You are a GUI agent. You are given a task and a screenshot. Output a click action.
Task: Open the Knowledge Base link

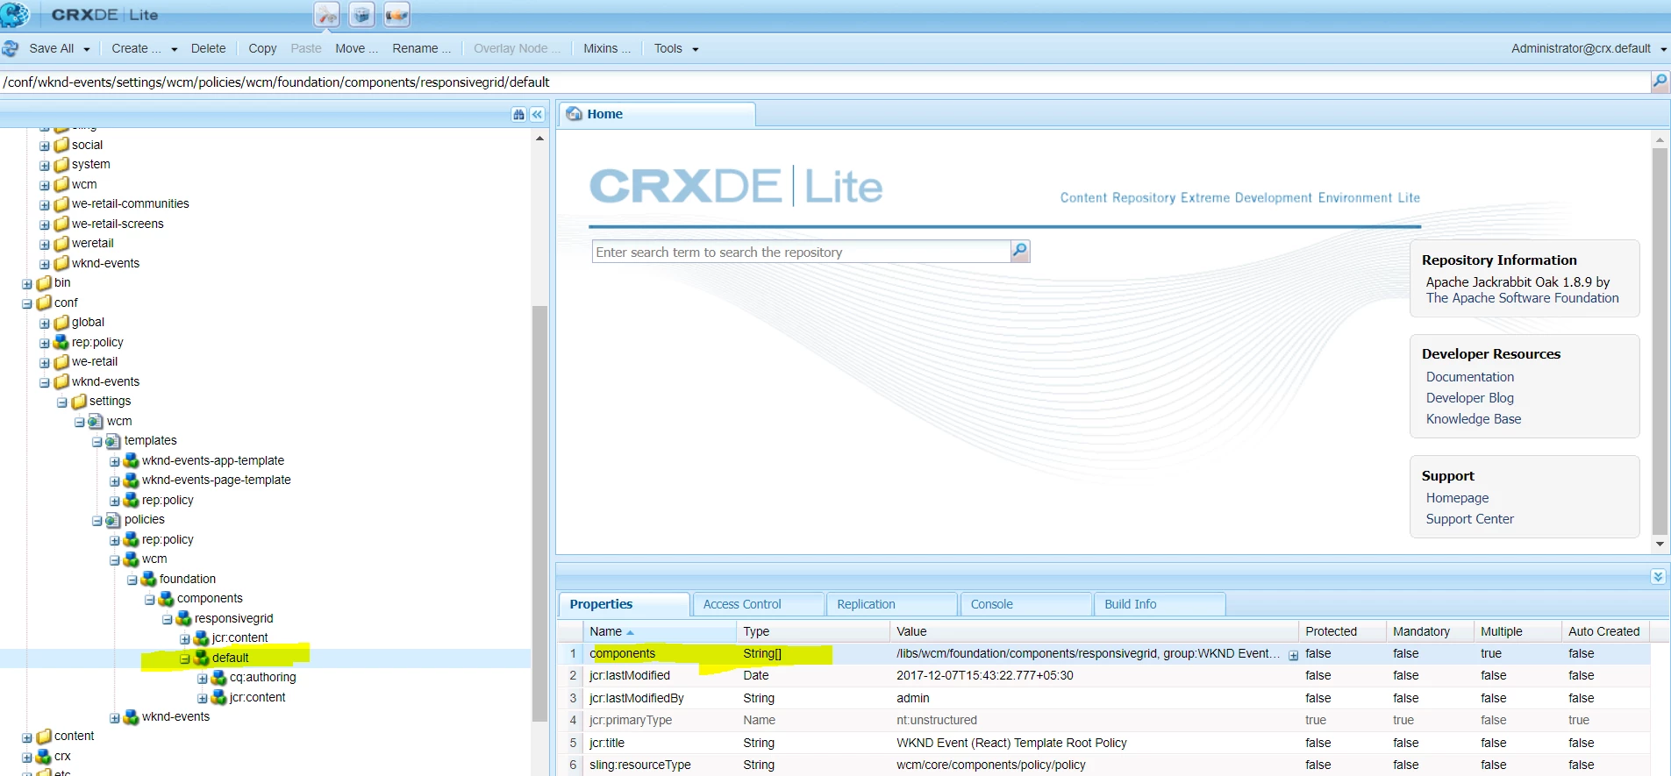pyautogui.click(x=1474, y=419)
